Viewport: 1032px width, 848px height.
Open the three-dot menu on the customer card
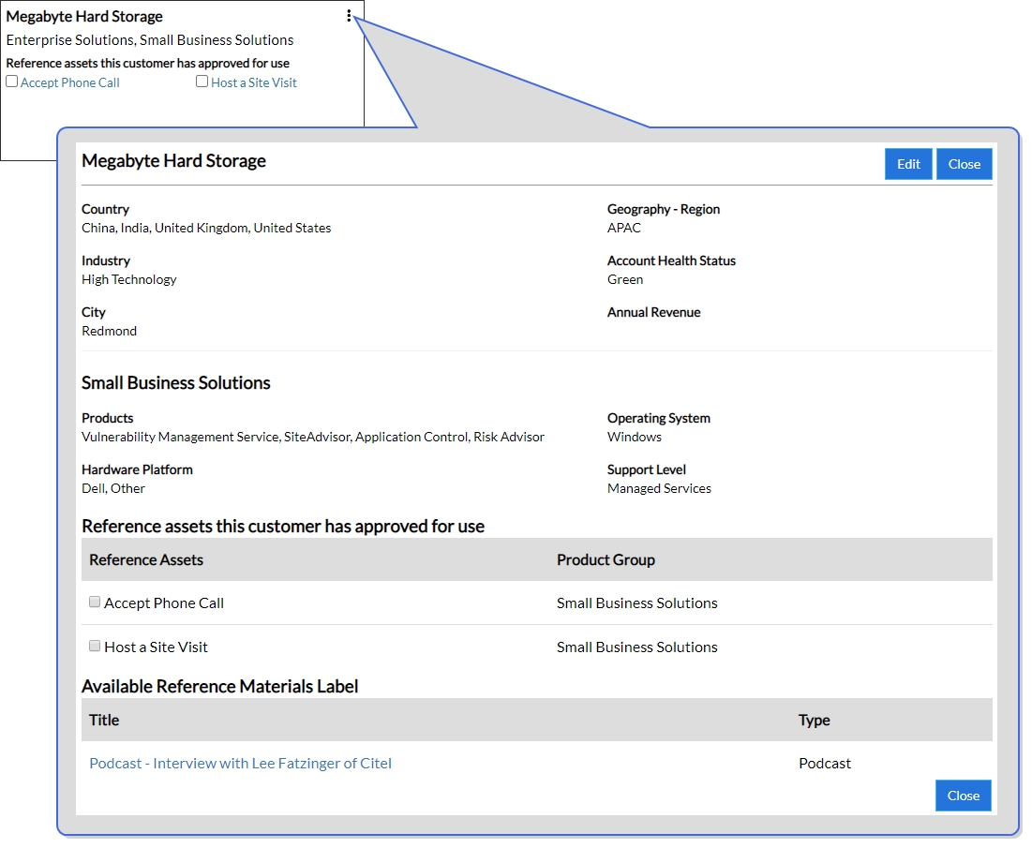pyautogui.click(x=349, y=16)
